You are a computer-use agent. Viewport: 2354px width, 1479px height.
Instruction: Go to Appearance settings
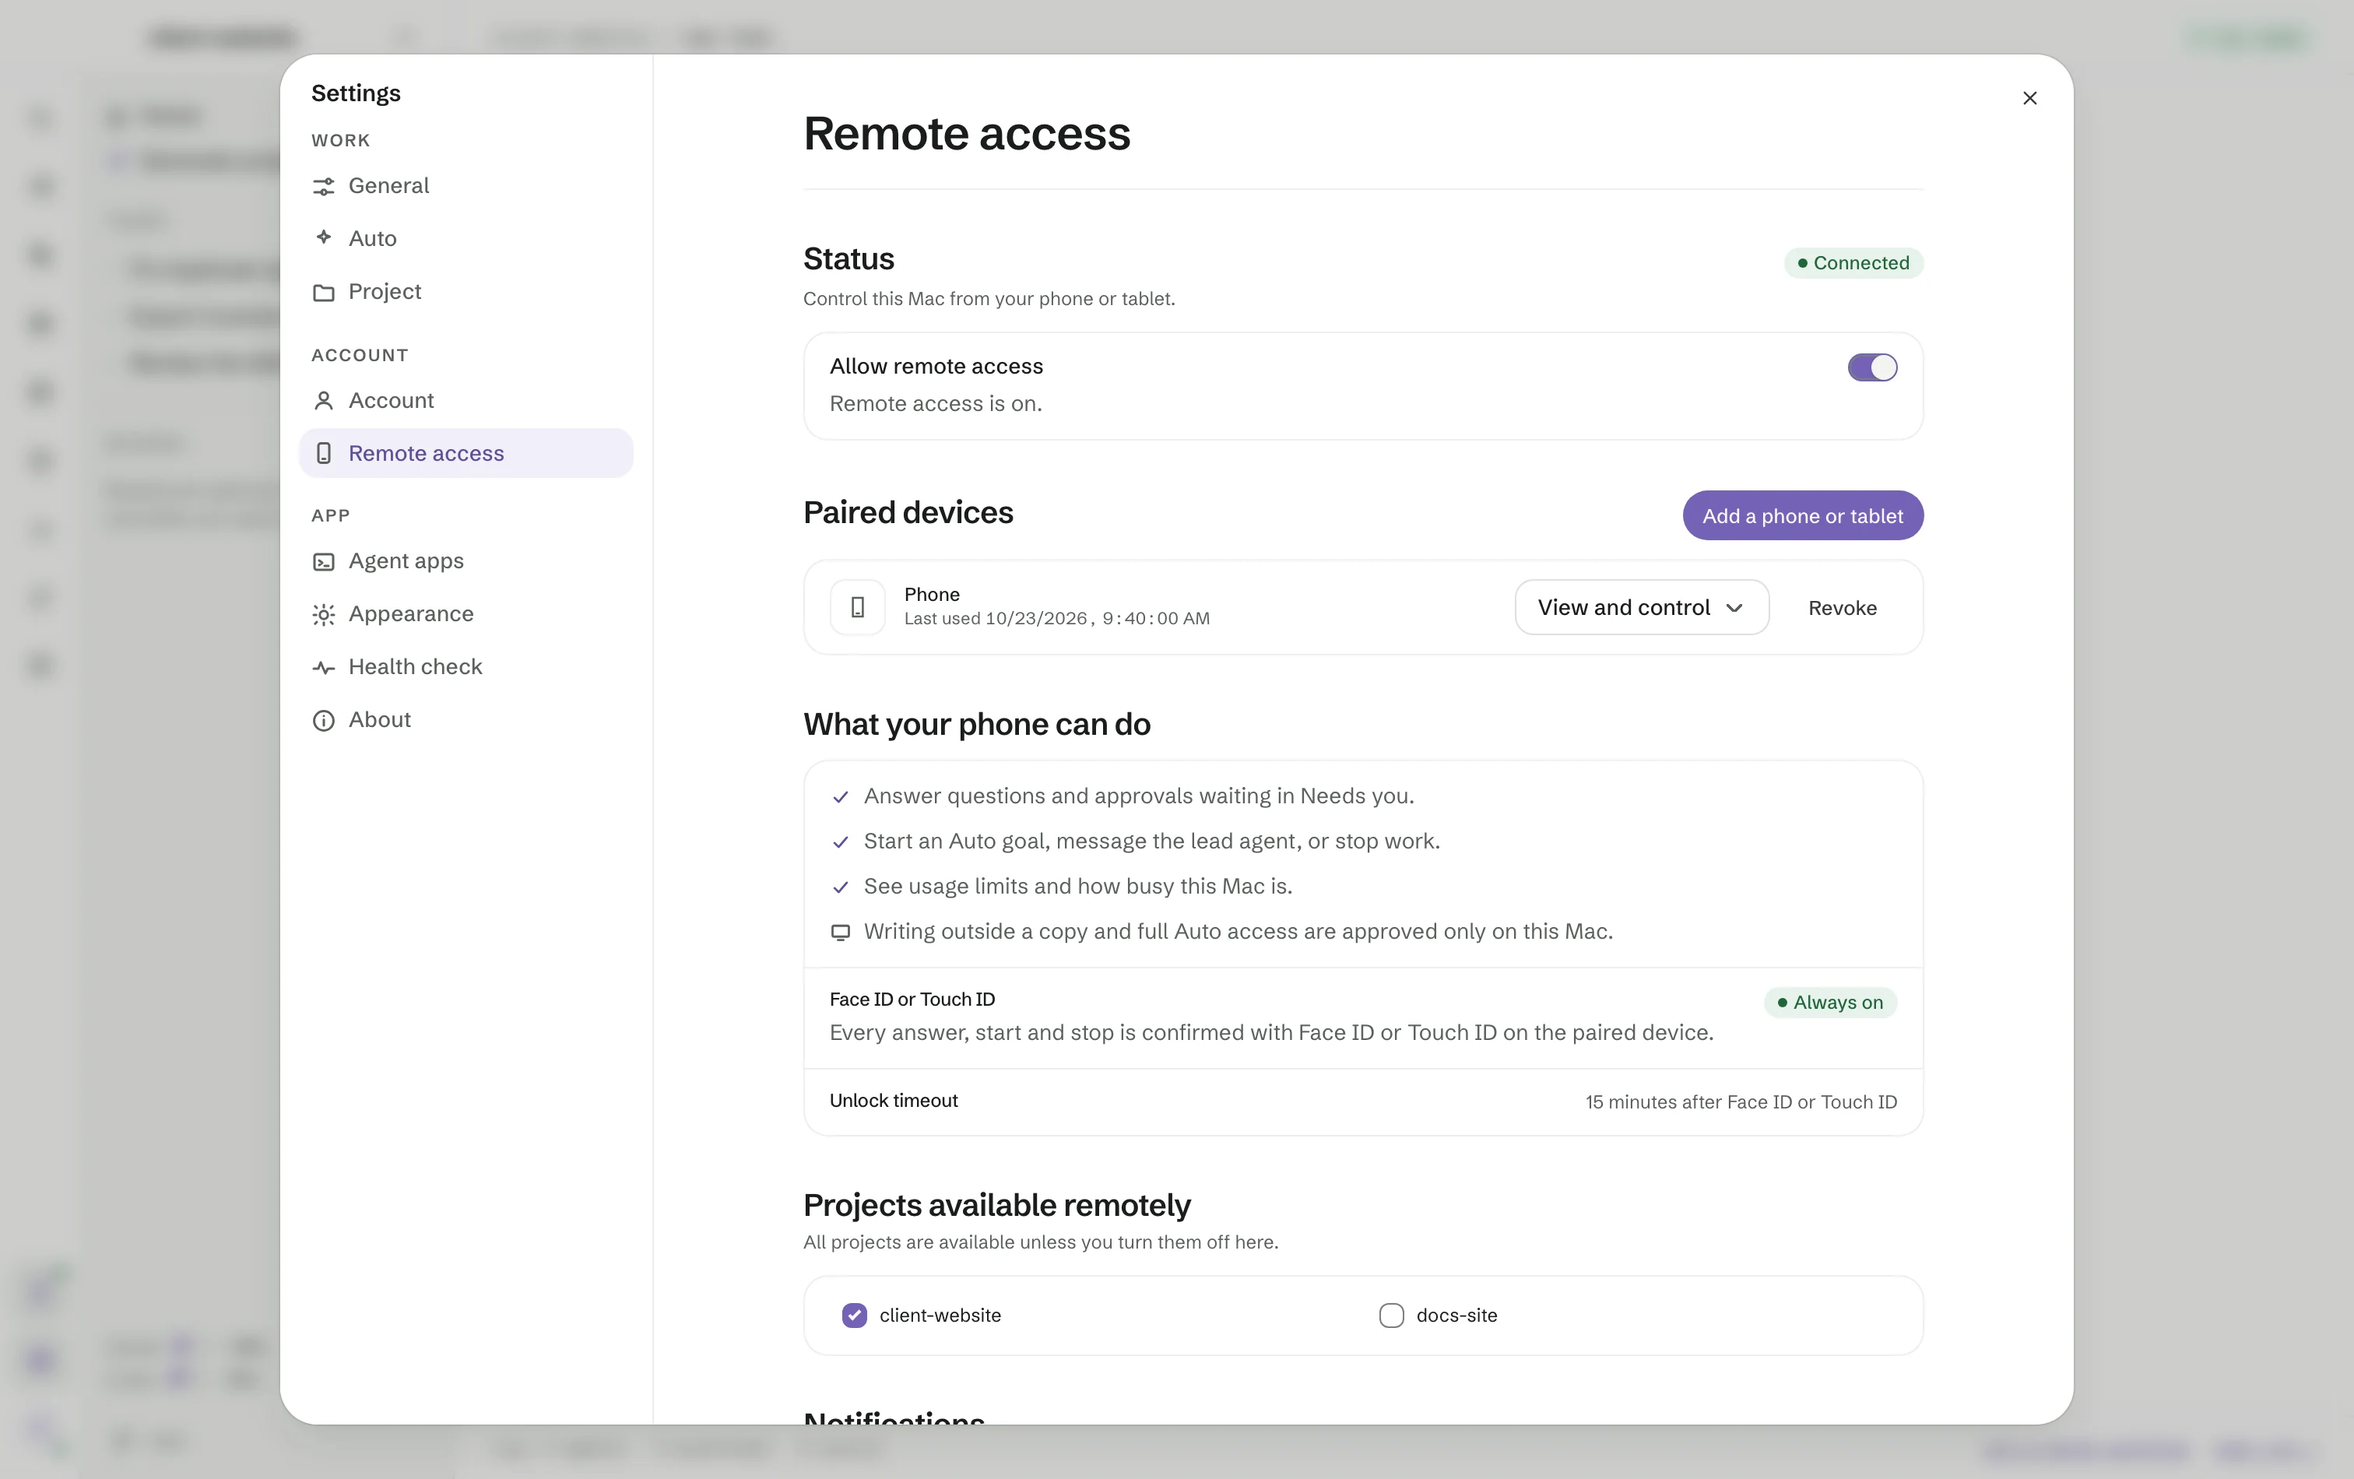[x=466, y=614]
